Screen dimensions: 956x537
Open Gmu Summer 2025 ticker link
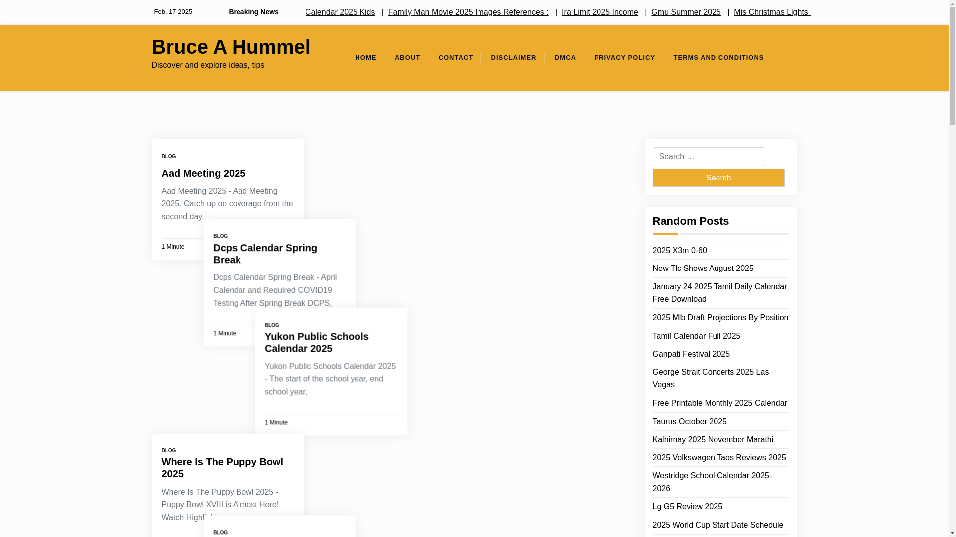[x=686, y=12]
